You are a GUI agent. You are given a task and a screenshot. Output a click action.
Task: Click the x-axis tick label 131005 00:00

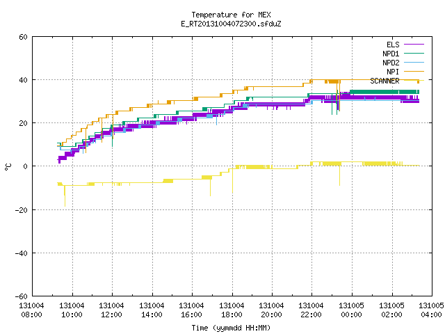[352, 310]
